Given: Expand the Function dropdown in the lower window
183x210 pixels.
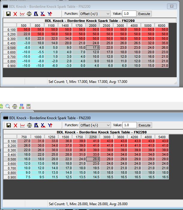Looking at the screenshot, I should [x=95, y=125].
